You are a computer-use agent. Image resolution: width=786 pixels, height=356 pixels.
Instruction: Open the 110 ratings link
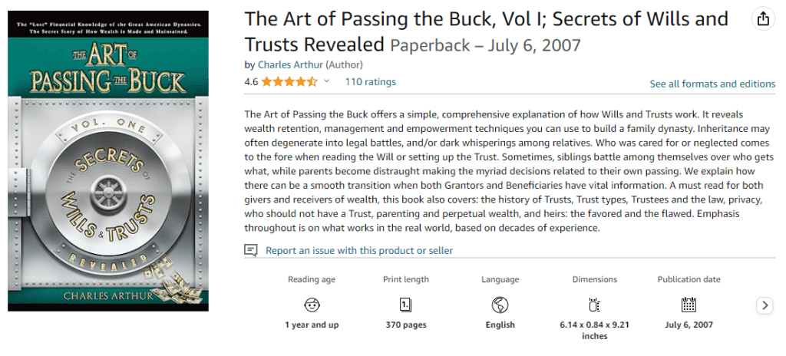[371, 81]
